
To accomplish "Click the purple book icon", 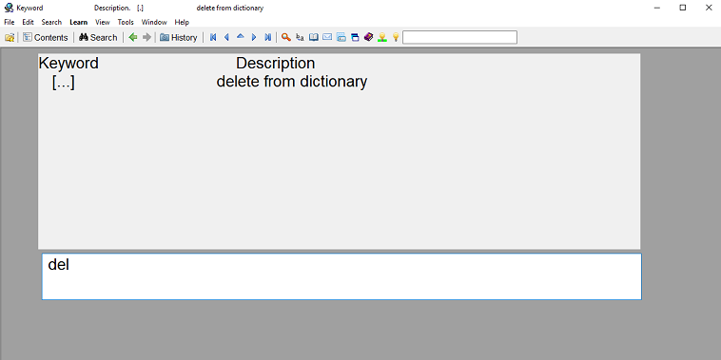I will point(368,37).
